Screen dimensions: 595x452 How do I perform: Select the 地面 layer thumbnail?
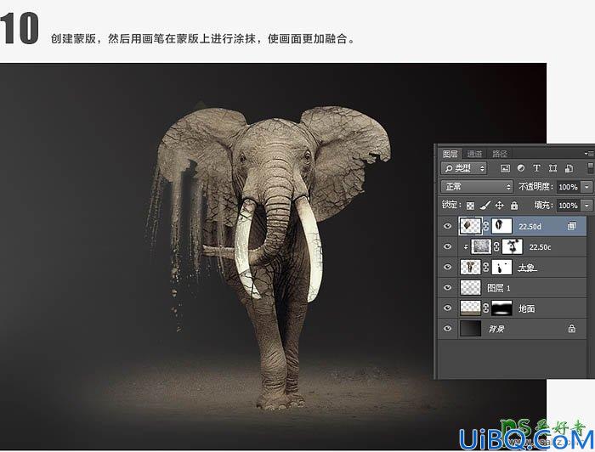[471, 308]
